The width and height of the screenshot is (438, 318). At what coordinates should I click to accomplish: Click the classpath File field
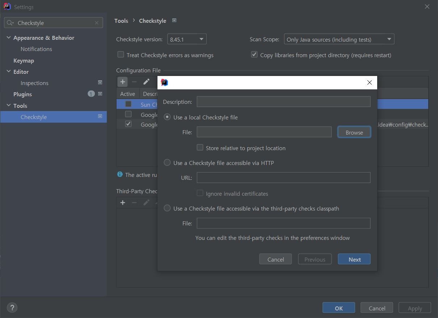click(283, 223)
